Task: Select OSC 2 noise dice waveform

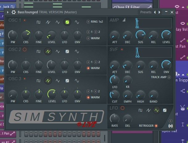Action: point(67,51)
